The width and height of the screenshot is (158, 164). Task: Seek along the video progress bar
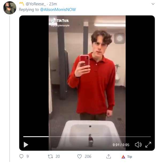[x=87, y=137]
